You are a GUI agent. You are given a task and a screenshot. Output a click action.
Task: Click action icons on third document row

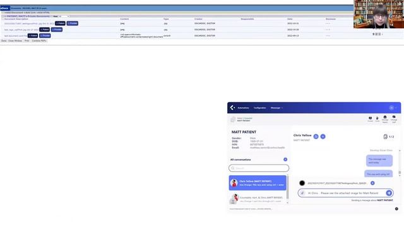pos(377,34)
